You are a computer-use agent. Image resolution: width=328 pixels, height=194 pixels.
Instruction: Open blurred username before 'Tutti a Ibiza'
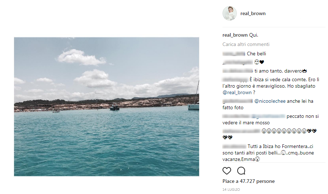coord(234,147)
